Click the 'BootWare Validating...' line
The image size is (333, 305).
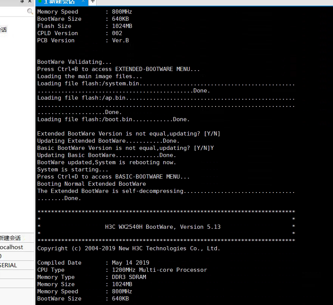(74, 62)
